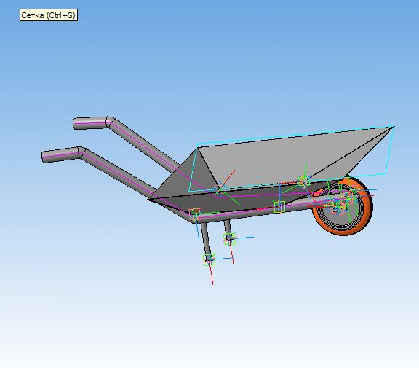
Task: Select the longer support leg tube
Action: [206, 240]
